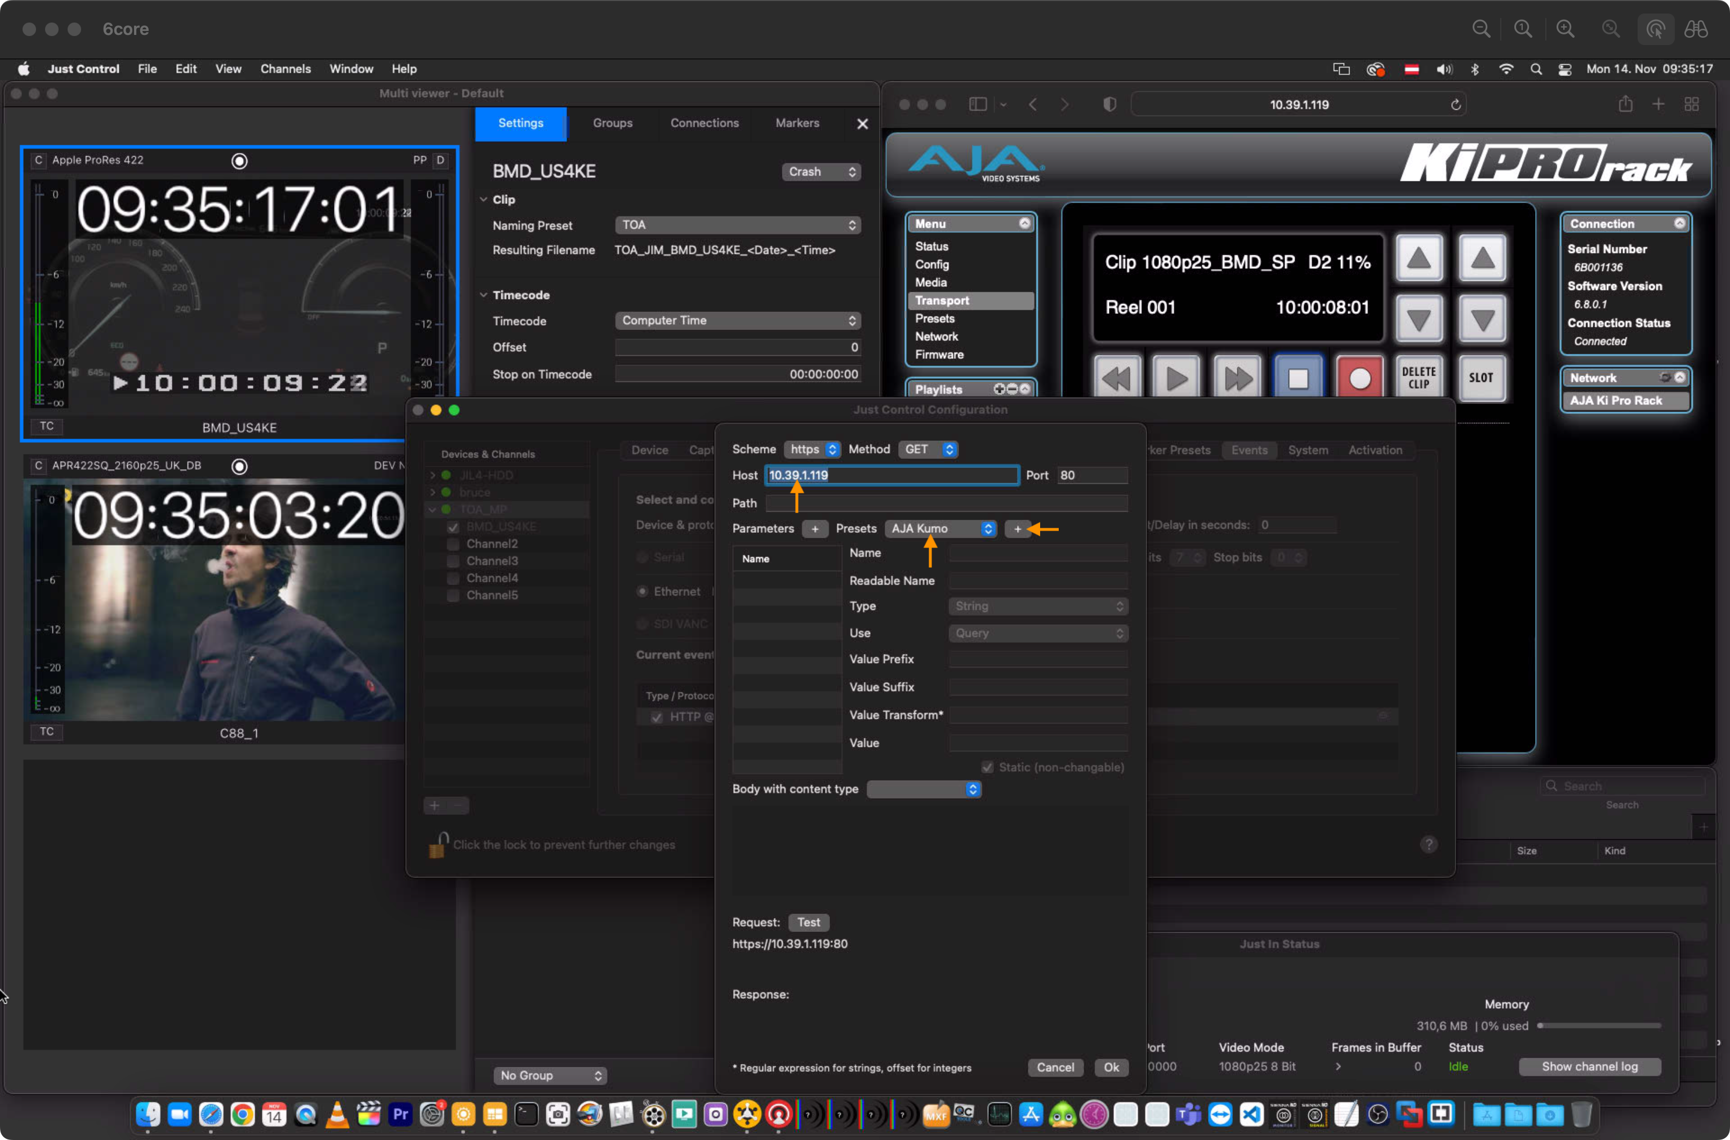The image size is (1730, 1140).
Task: Click the Port input field
Action: tap(1093, 475)
